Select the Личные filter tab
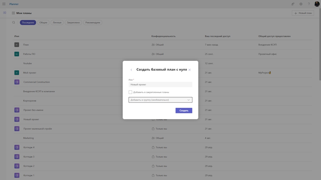321x180 pixels. point(57,23)
